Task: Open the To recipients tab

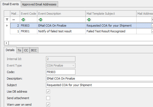Action: (x=19, y=50)
